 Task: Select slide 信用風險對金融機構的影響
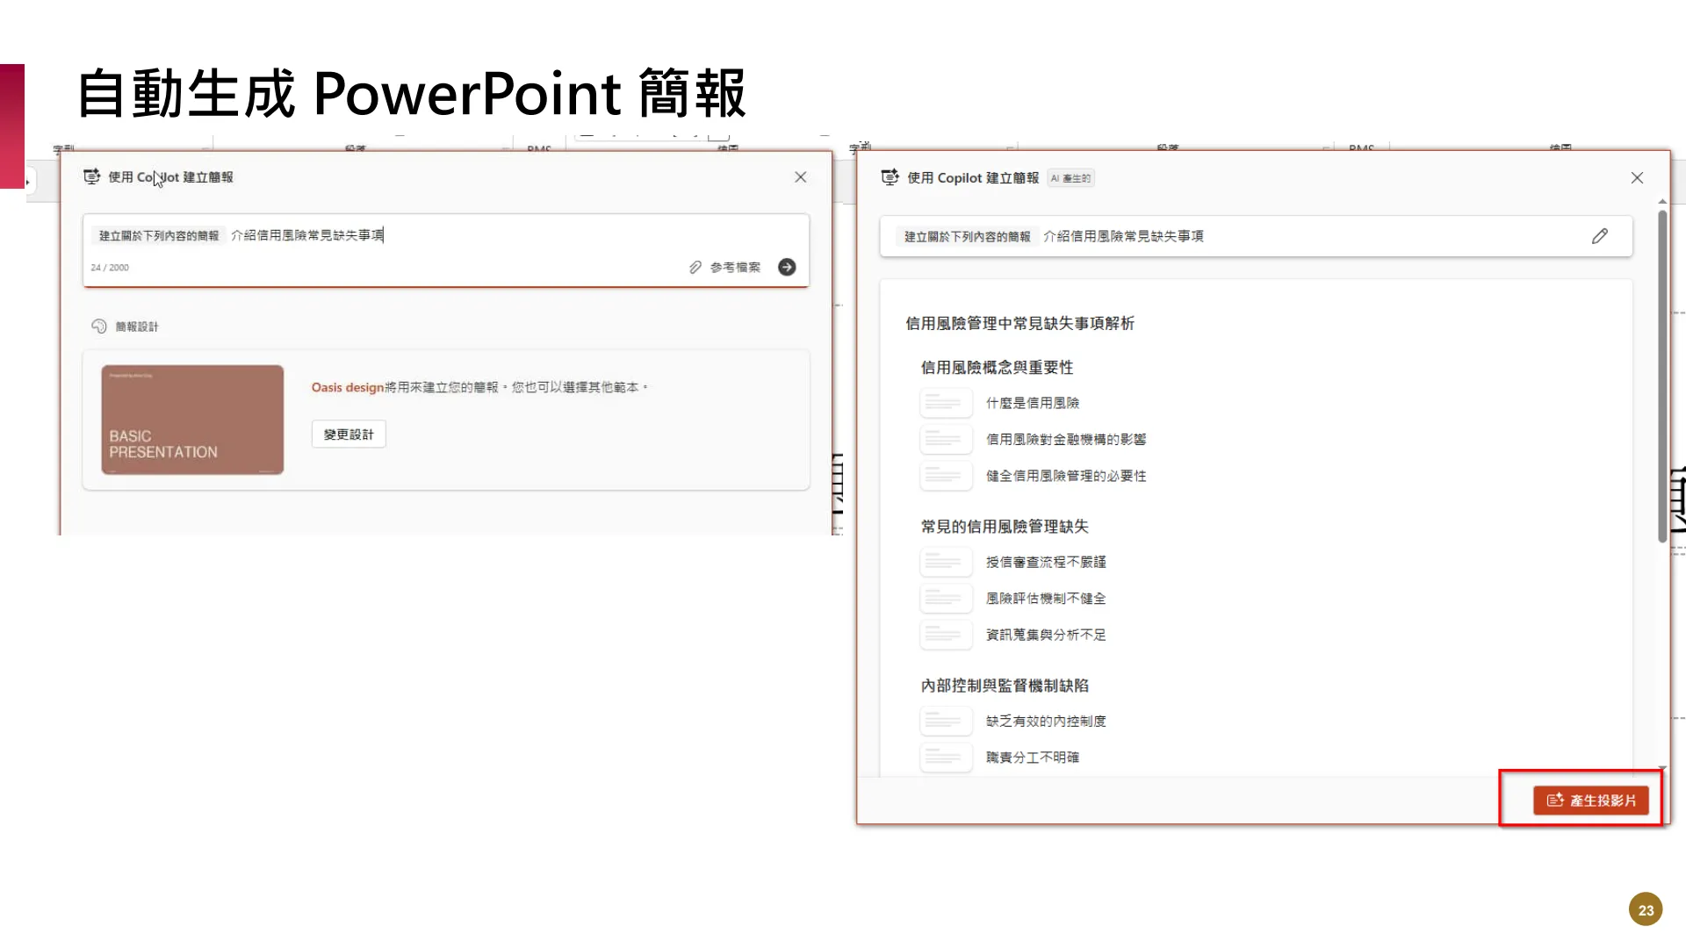[1066, 440]
